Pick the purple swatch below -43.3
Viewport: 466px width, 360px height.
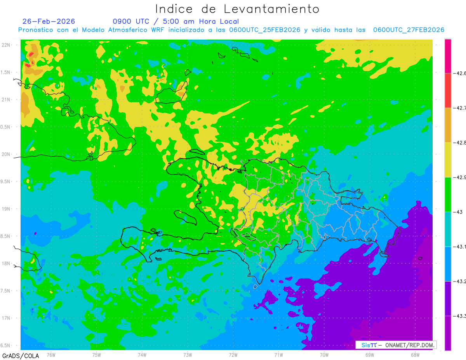pyautogui.click(x=448, y=333)
